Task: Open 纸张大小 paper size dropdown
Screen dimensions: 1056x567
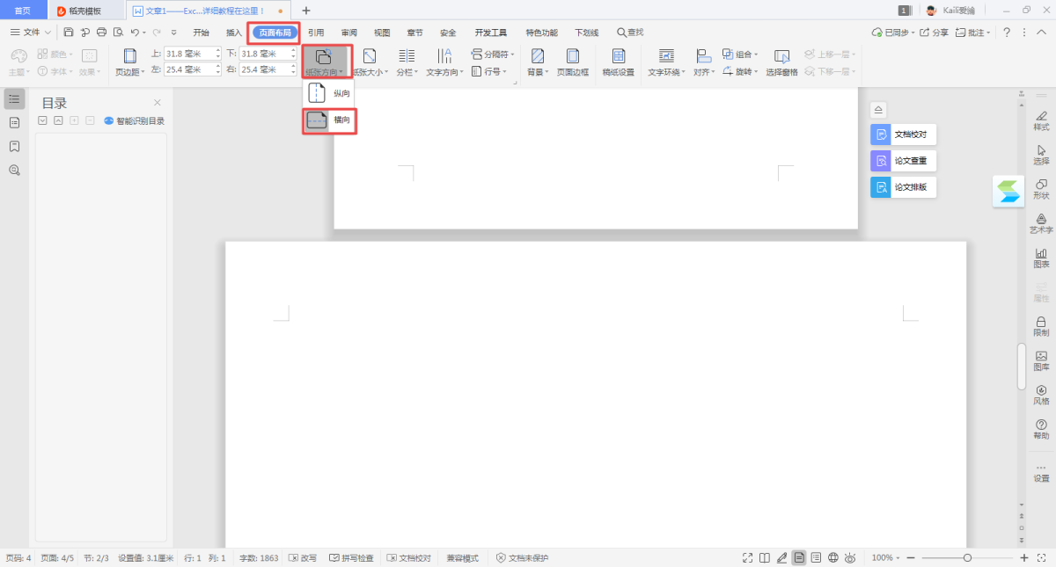Action: (370, 62)
